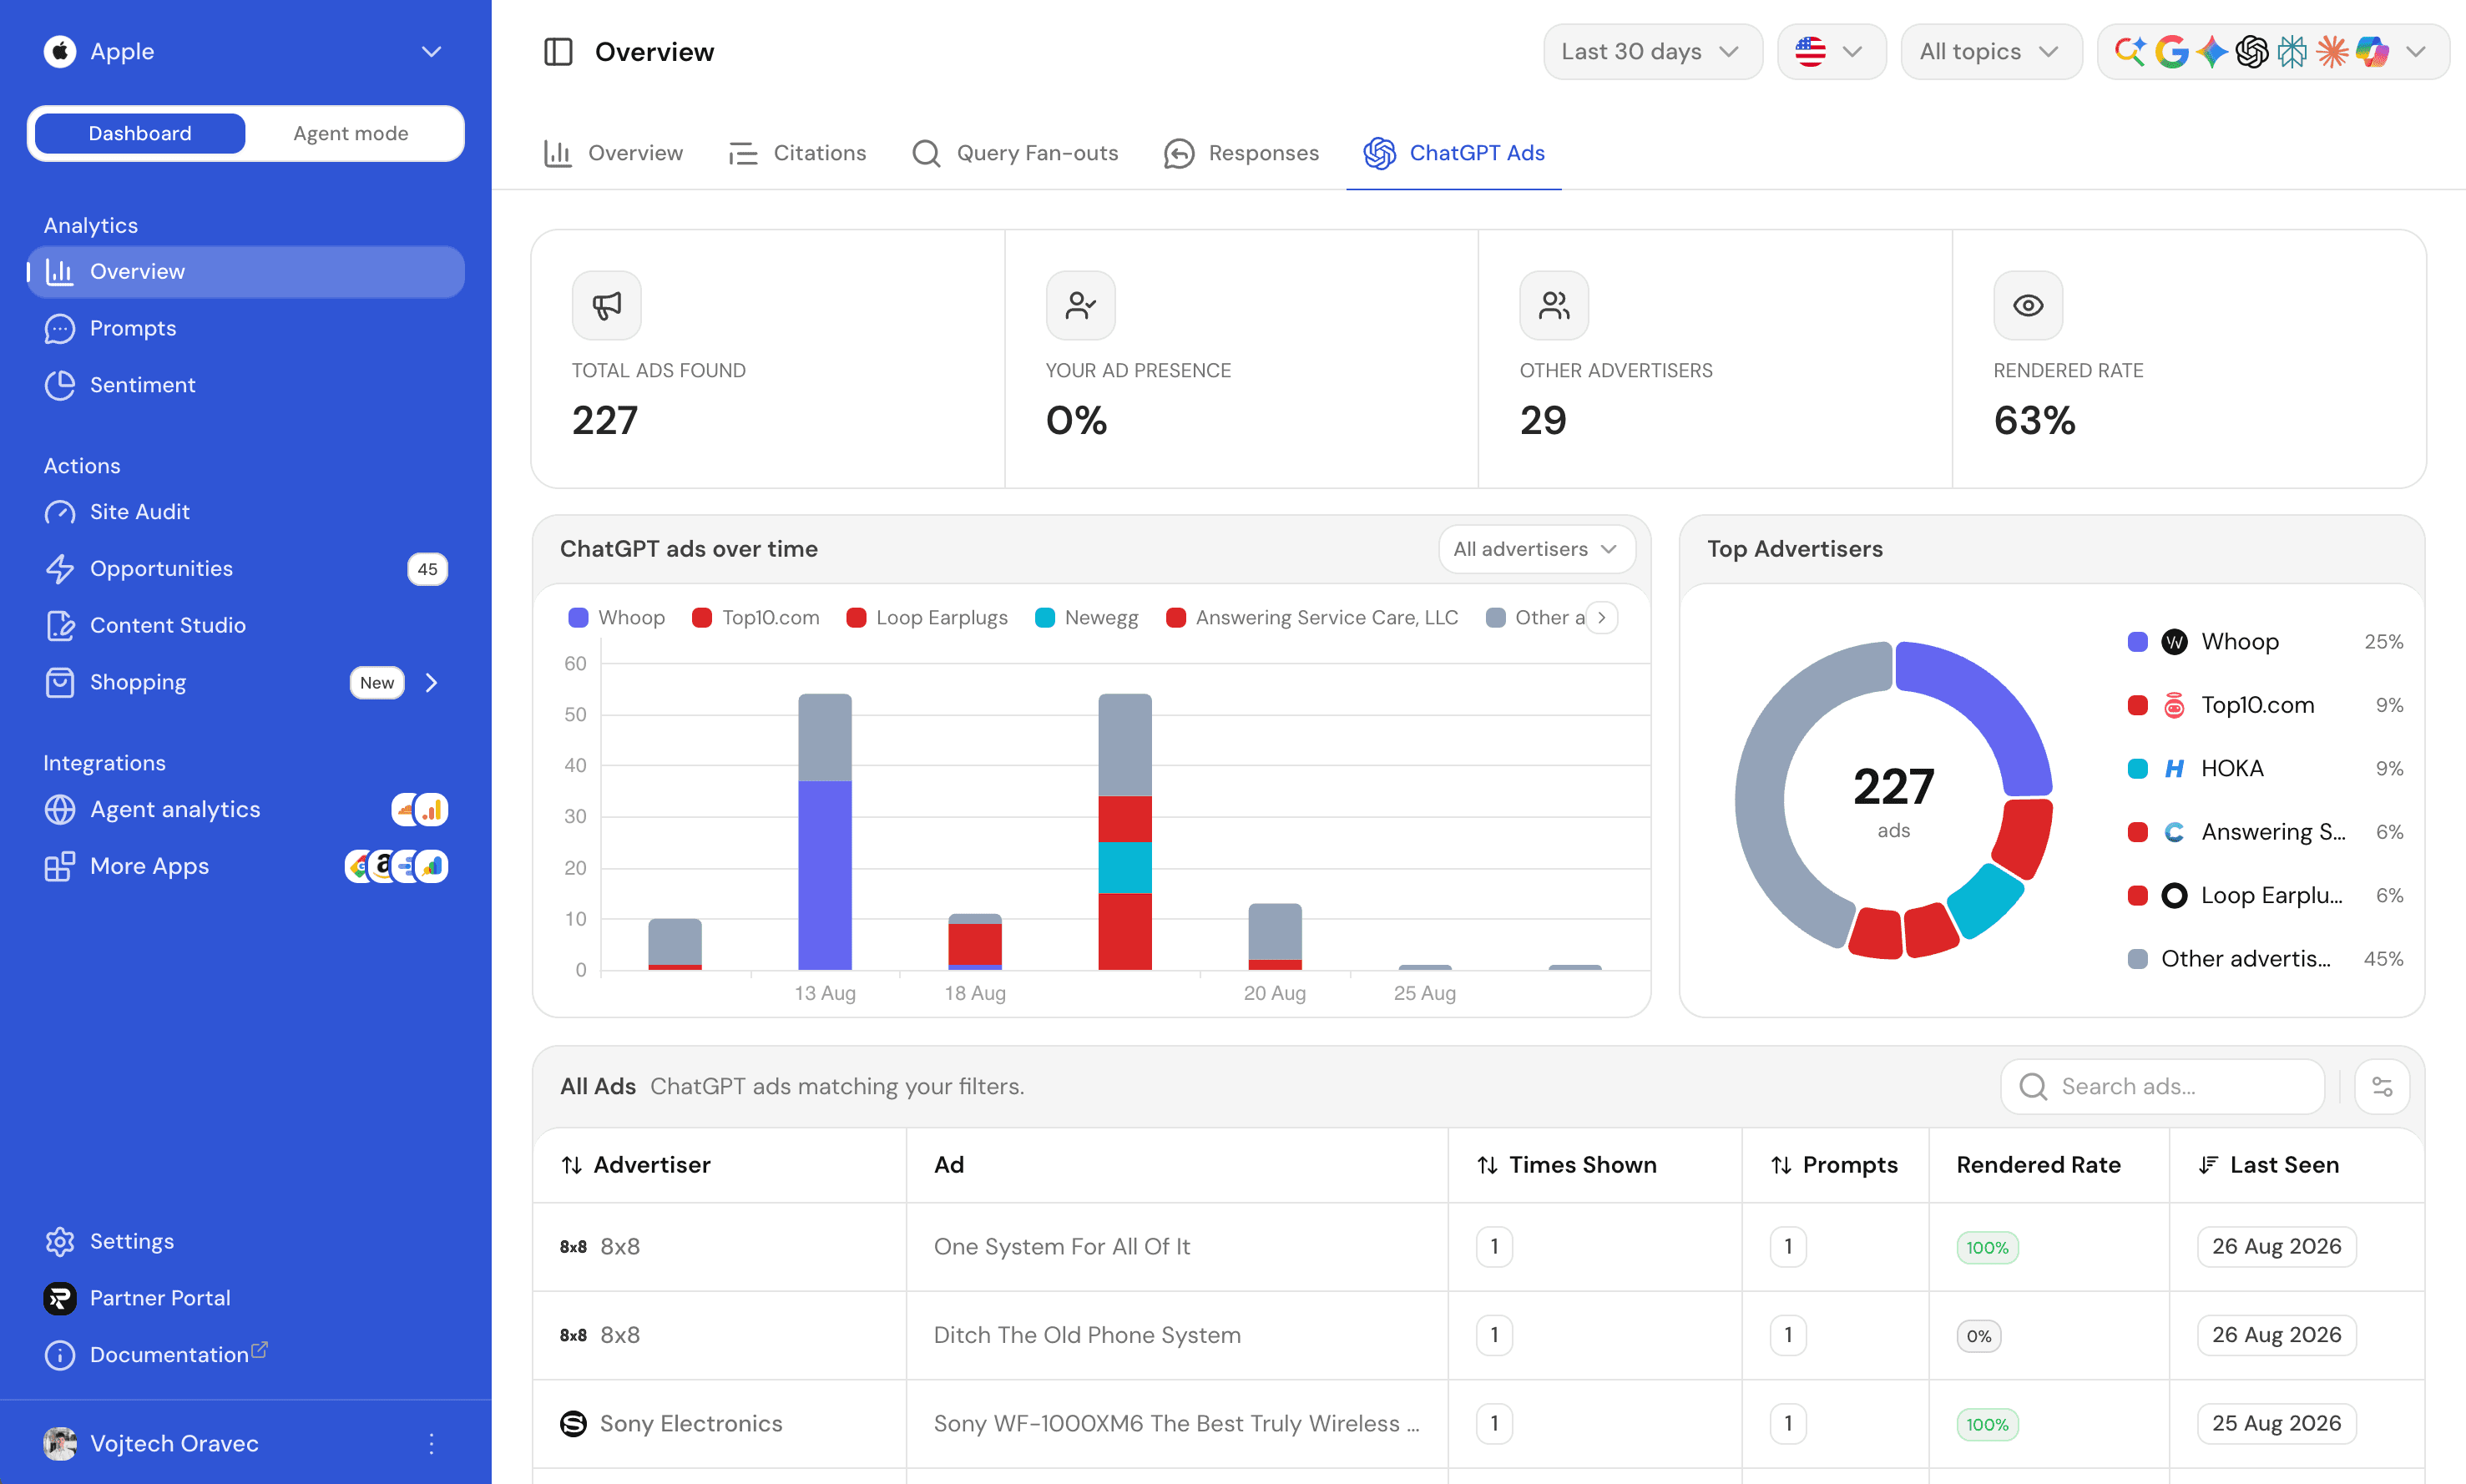Click the Apple brand logo icon
2466x1484 pixels.
pos(60,51)
